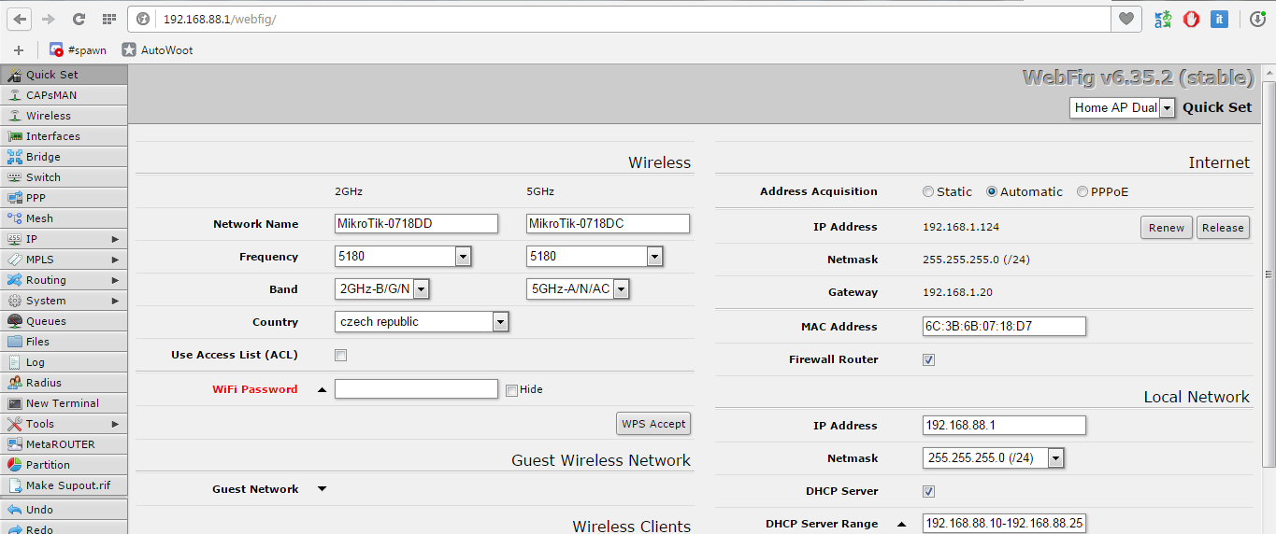The height and width of the screenshot is (534, 1276).
Task: Collapse the WiFi Password field arrow
Action: [322, 389]
